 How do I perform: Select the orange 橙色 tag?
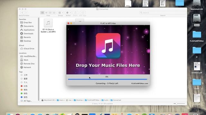click(x=24, y=90)
